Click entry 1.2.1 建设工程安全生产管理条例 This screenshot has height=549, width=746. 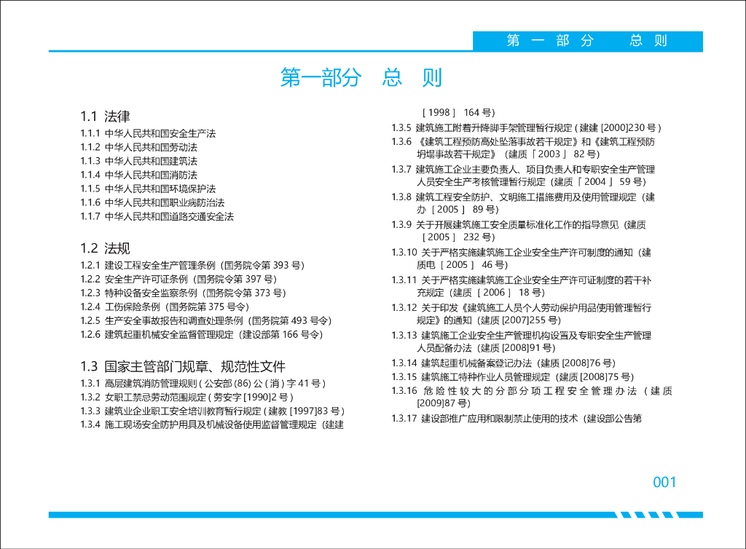[x=192, y=266]
